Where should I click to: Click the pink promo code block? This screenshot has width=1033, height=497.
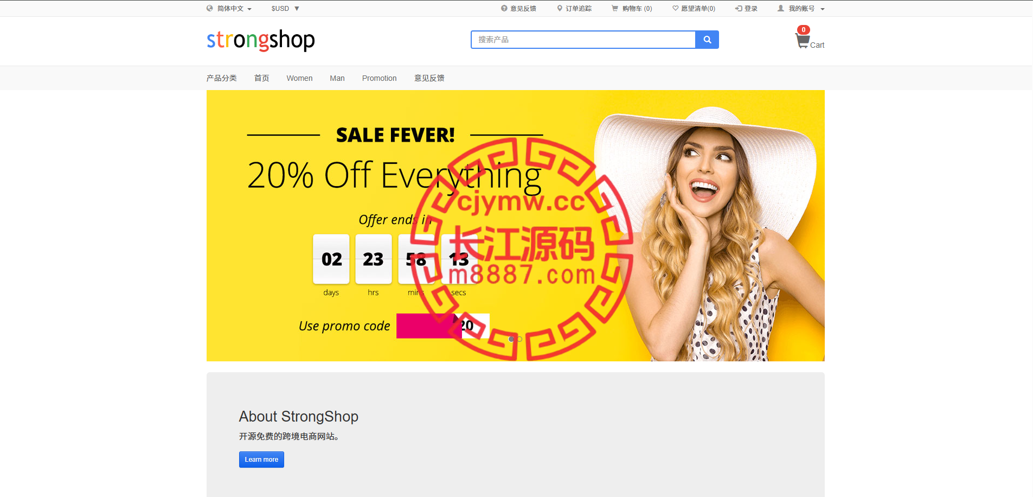[429, 326]
